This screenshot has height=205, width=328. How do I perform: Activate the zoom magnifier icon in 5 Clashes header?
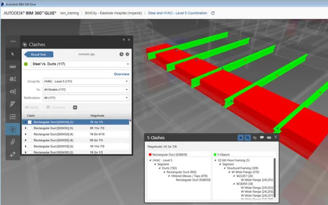pos(248,138)
